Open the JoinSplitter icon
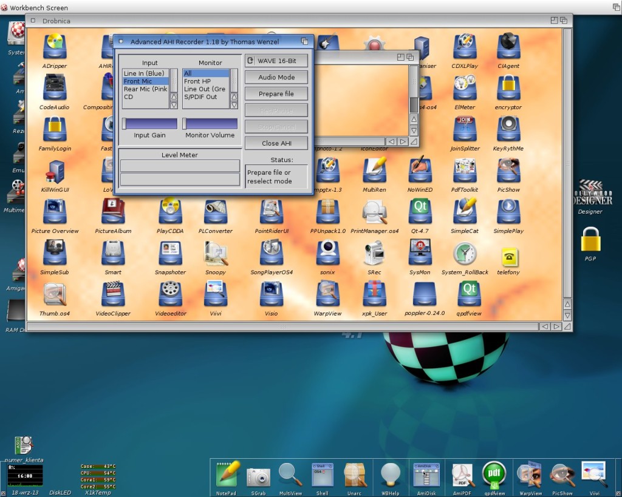This screenshot has width=622, height=497. 465,129
